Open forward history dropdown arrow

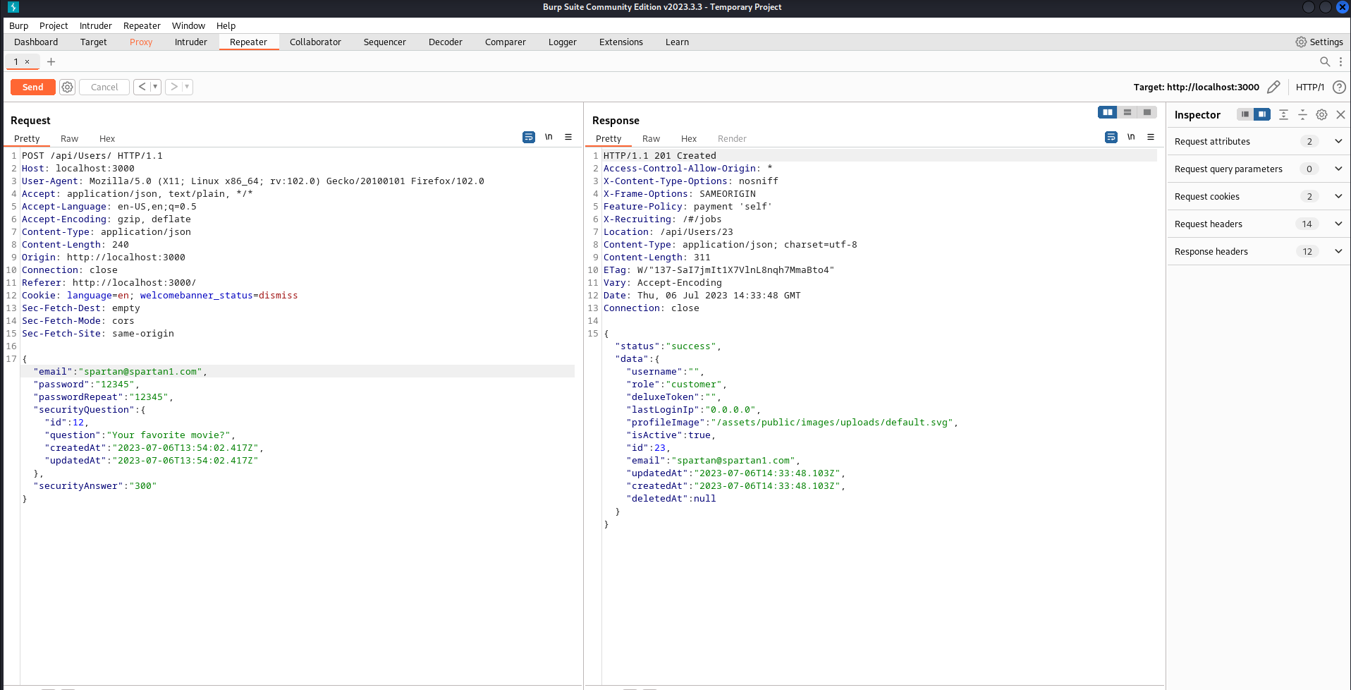187,87
